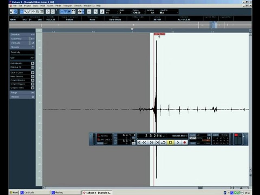The height and width of the screenshot is (195, 260).
Task: Switch to the Cubase 5 taskbar button
Action: coord(97,193)
